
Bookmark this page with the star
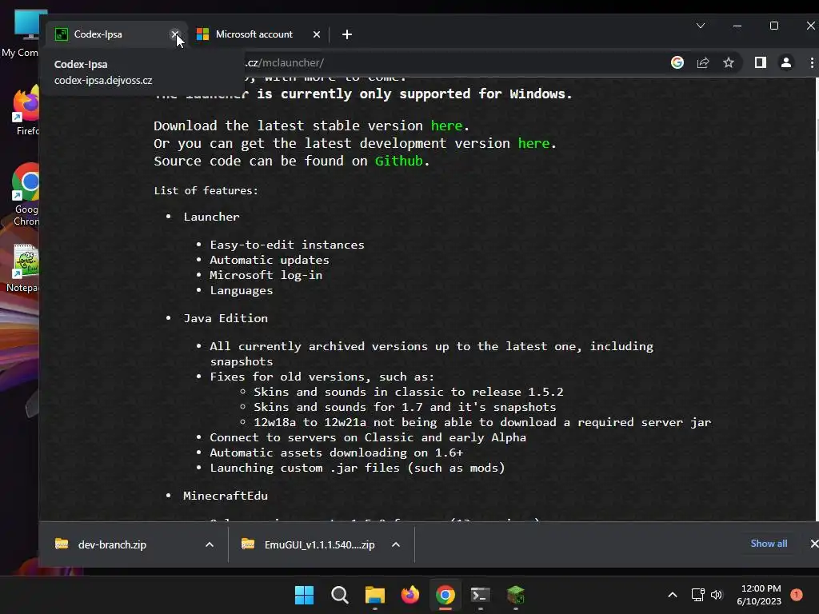tap(729, 62)
